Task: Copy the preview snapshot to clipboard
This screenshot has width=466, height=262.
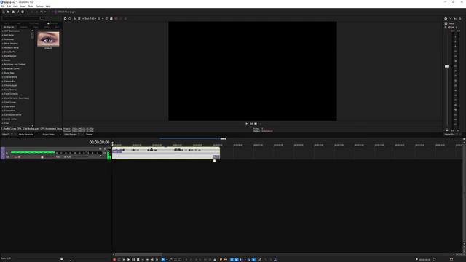Action: click(x=106, y=19)
